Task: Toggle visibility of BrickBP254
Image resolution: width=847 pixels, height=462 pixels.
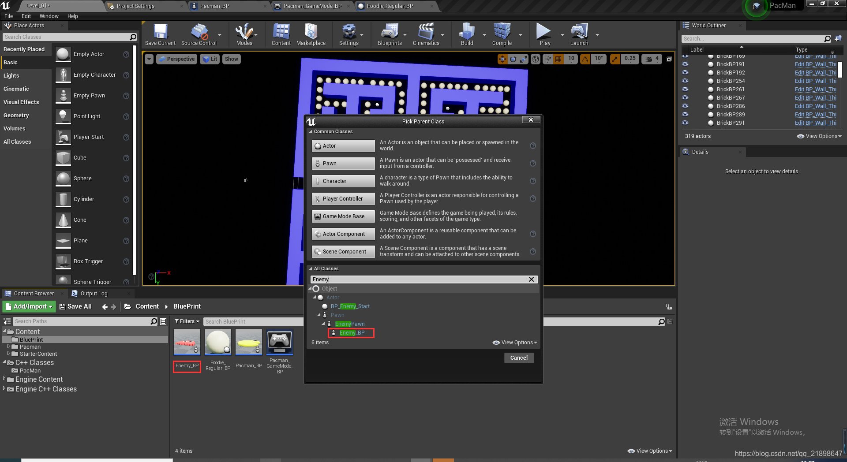Action: click(685, 81)
